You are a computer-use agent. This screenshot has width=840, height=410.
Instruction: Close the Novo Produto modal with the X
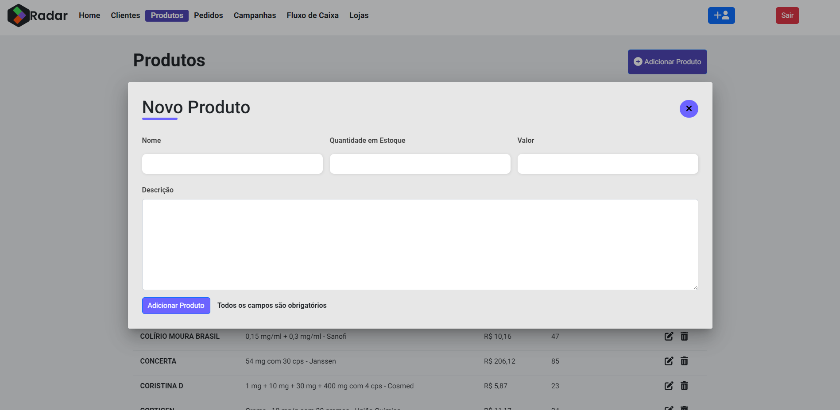tap(689, 108)
